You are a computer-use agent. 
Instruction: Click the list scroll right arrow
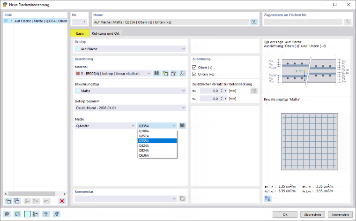65,194
